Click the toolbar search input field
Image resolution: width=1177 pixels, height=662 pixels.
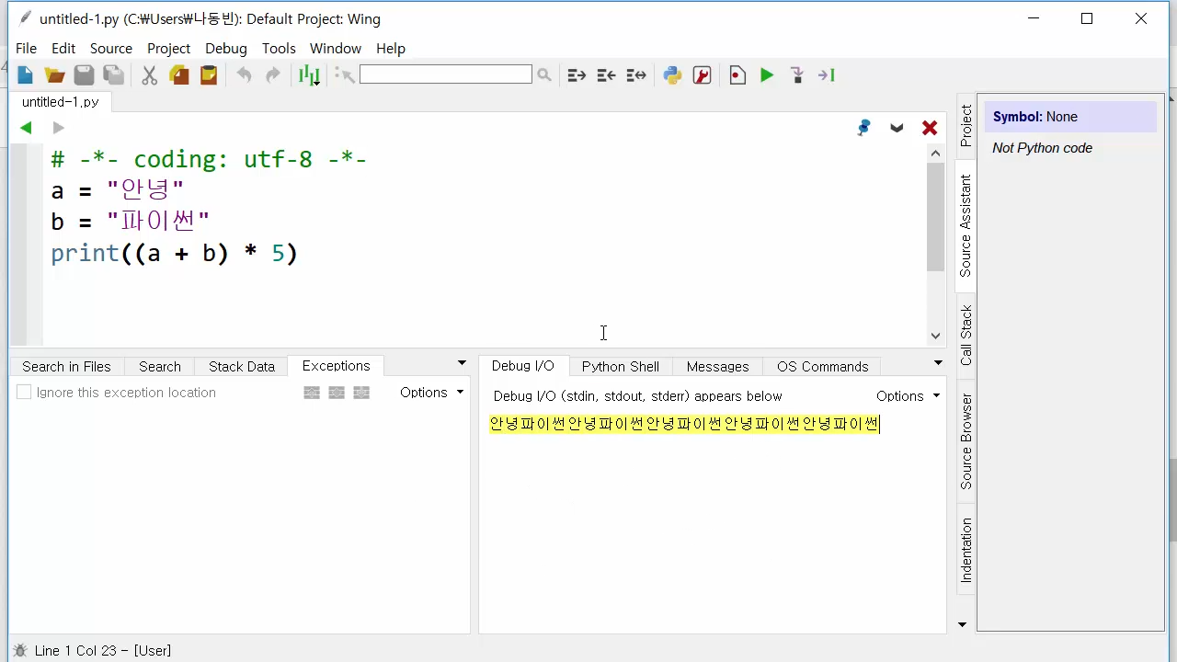[x=445, y=74]
